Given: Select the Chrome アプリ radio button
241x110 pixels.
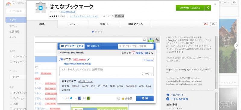Looking at the screenshot, I should pos(11,56).
